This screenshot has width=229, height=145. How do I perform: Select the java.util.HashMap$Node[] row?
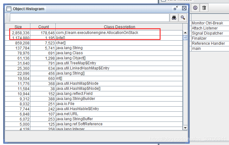pyautogui.click(x=94, y=89)
